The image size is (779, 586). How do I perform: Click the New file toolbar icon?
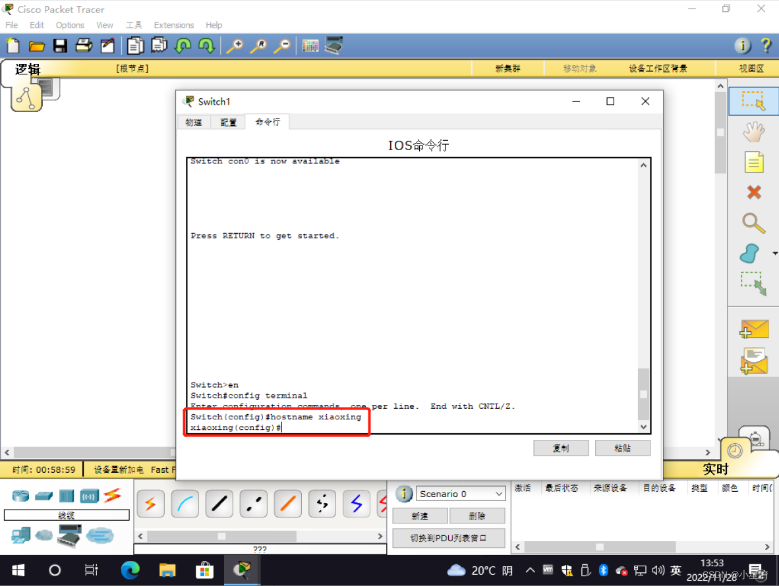[x=13, y=45]
